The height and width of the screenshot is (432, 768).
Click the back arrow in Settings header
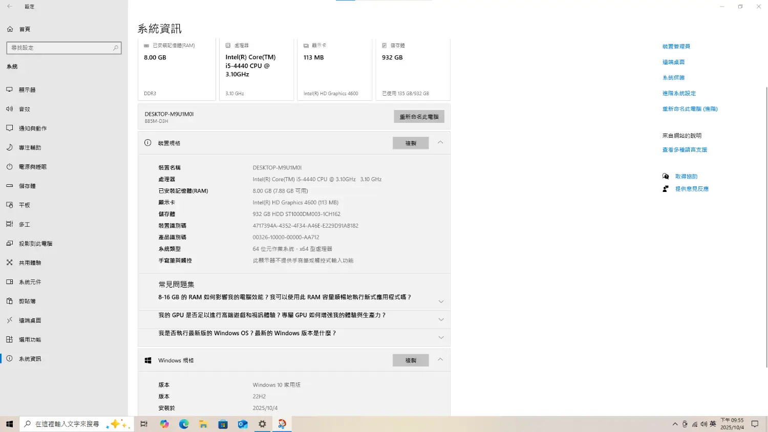point(10,7)
